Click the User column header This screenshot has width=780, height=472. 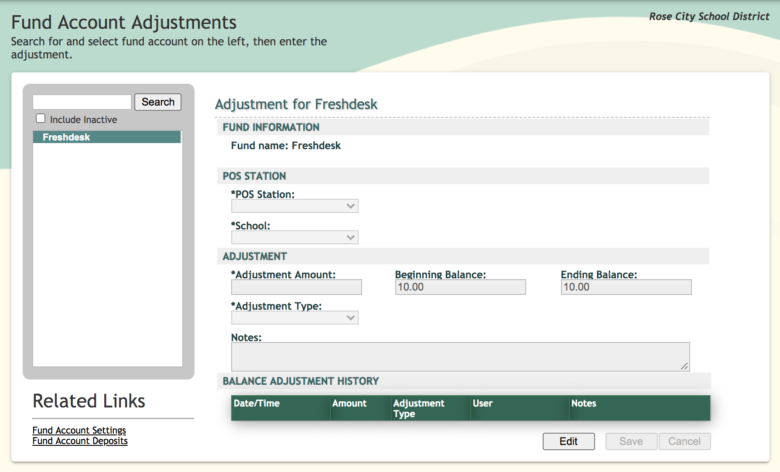tap(520, 408)
